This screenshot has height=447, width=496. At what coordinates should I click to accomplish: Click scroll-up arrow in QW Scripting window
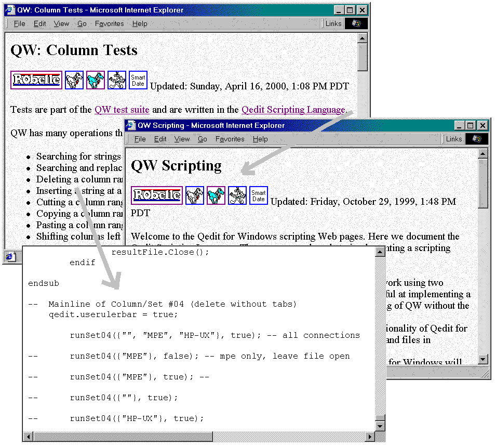pyautogui.click(x=482, y=154)
